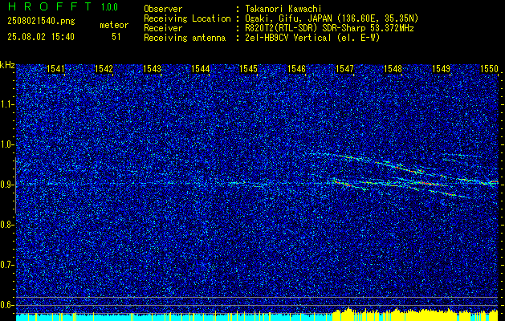Viewport: 505px width, 321px height.
Task: Click the version number 1.0.0
Action: (109, 7)
